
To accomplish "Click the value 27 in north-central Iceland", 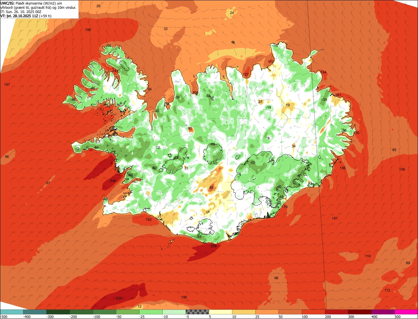I will click(260, 102).
